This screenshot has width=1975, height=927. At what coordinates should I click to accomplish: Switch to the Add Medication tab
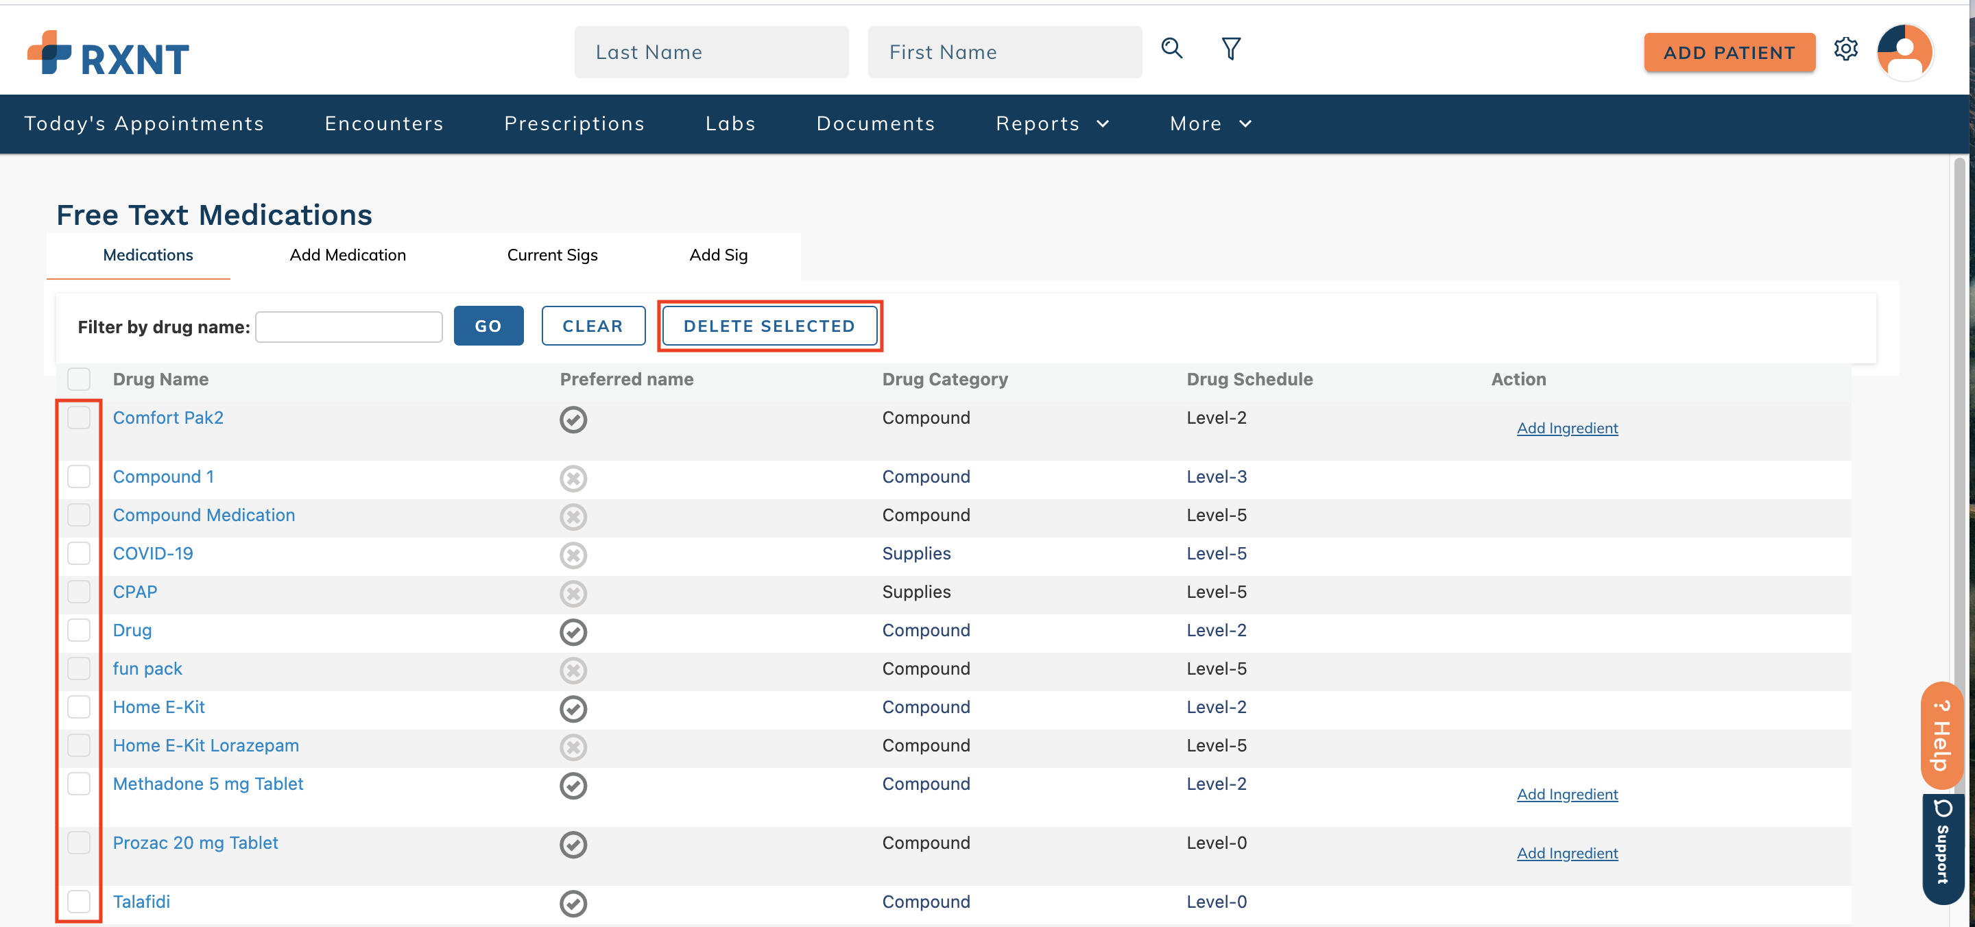[x=347, y=255]
